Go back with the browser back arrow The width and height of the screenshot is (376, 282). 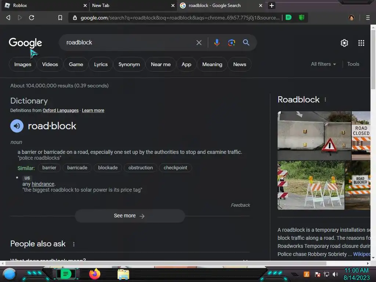point(8,18)
